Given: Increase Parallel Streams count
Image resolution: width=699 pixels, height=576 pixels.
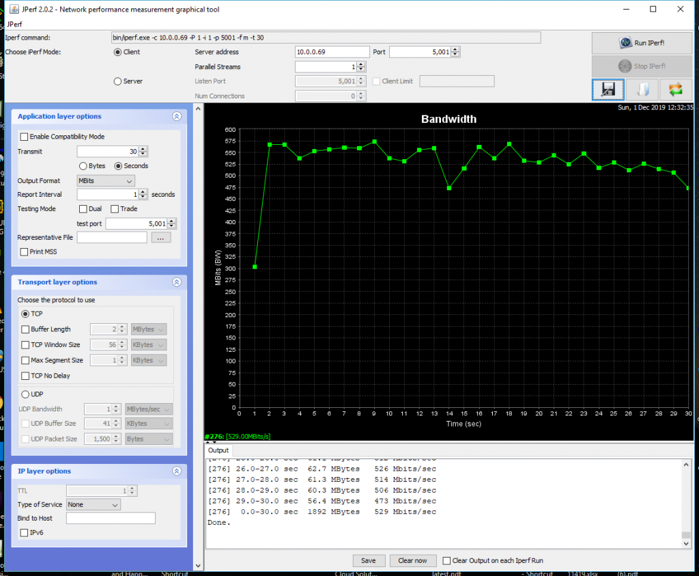Looking at the screenshot, I should pos(361,64).
